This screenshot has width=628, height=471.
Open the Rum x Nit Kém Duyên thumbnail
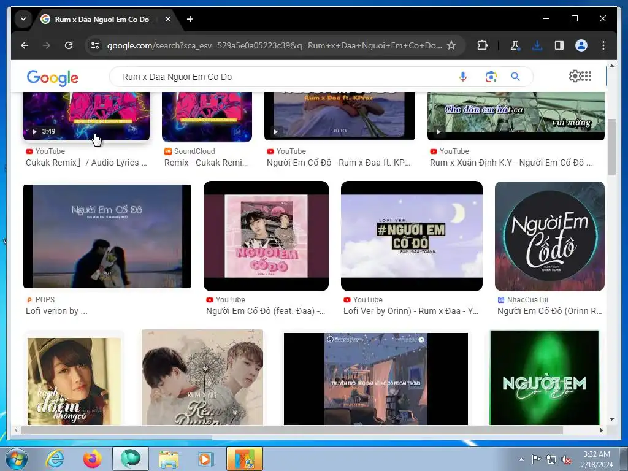pyautogui.click(x=202, y=377)
